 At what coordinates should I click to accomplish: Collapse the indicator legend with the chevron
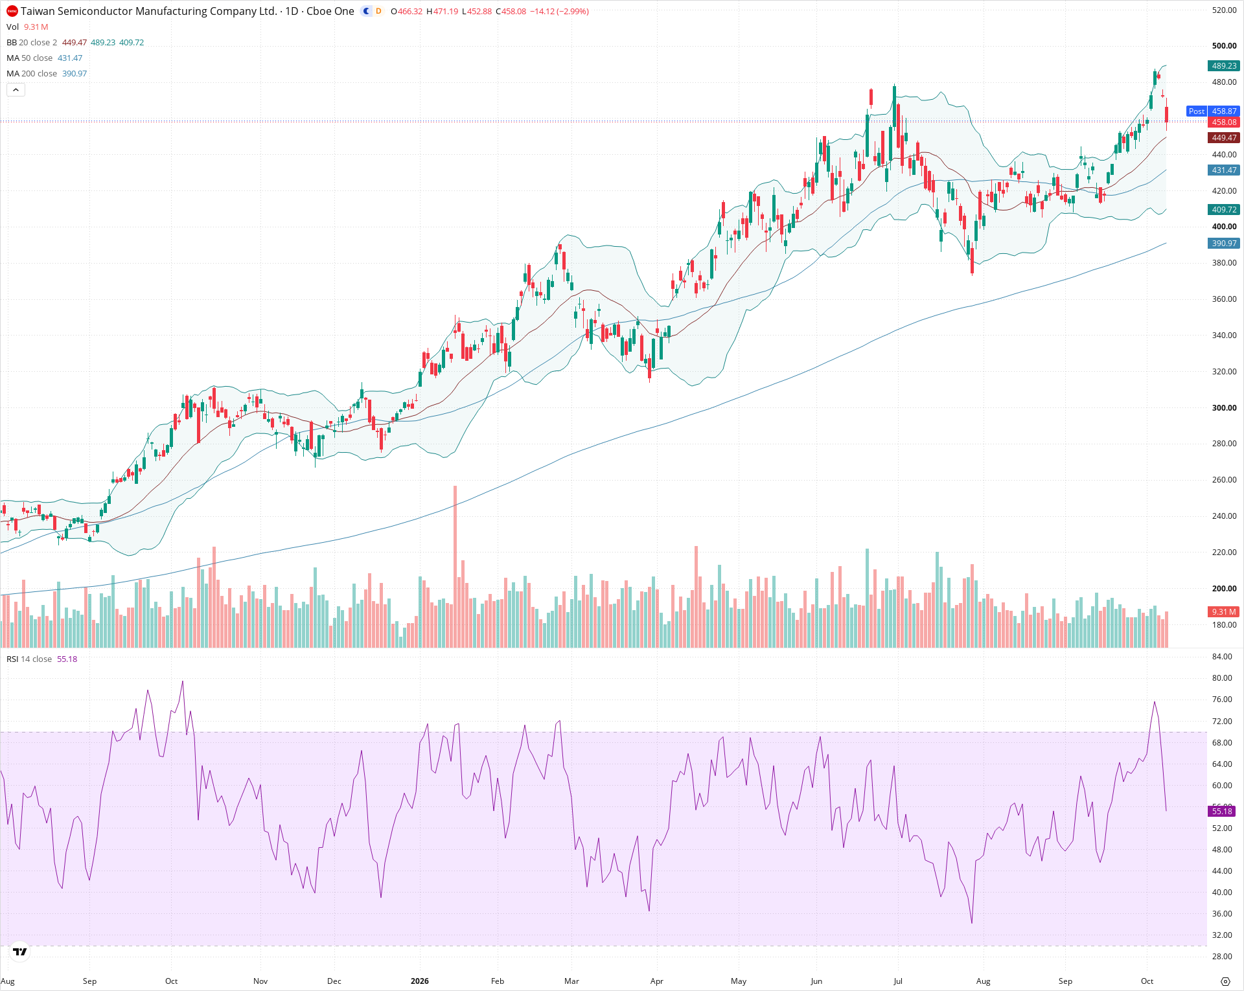(x=16, y=90)
